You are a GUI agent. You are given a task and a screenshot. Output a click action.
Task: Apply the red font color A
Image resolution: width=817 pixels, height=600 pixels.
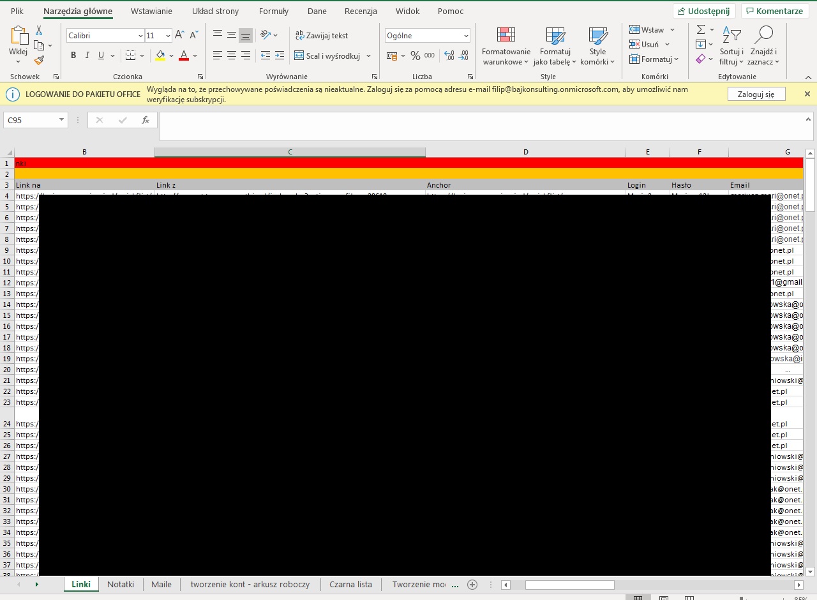(184, 56)
